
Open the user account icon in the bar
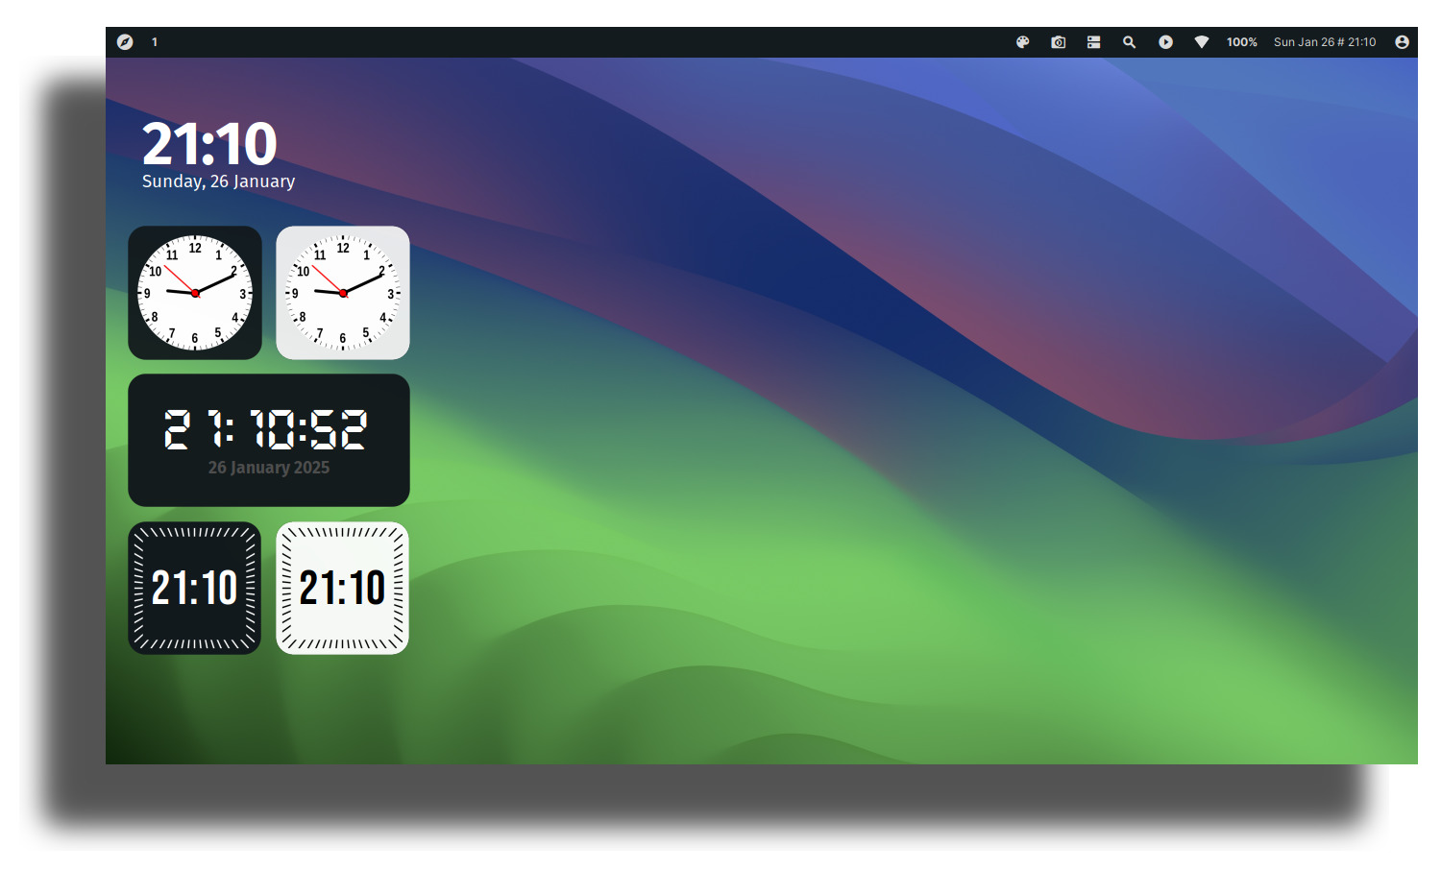click(x=1403, y=42)
